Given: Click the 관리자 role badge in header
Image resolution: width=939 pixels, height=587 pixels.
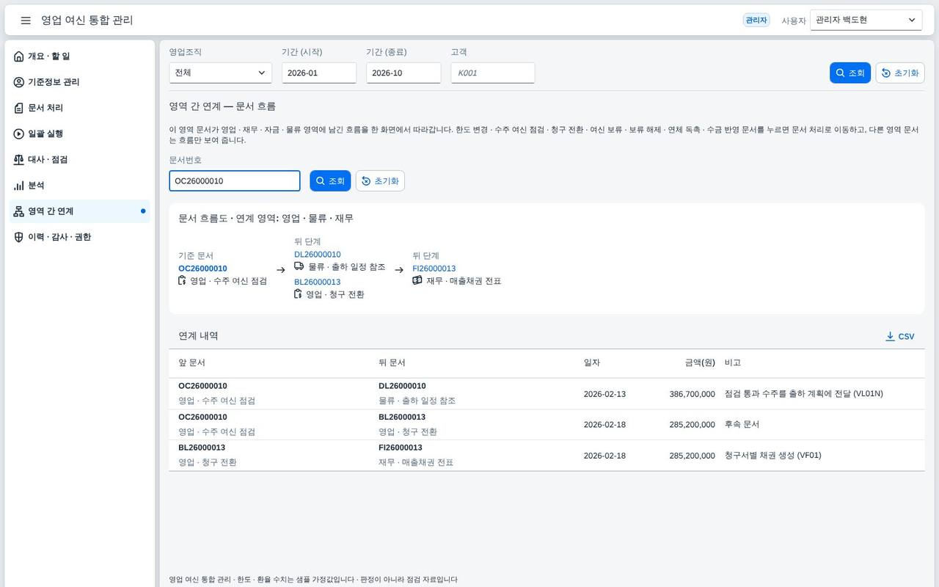Looking at the screenshot, I should [x=756, y=20].
